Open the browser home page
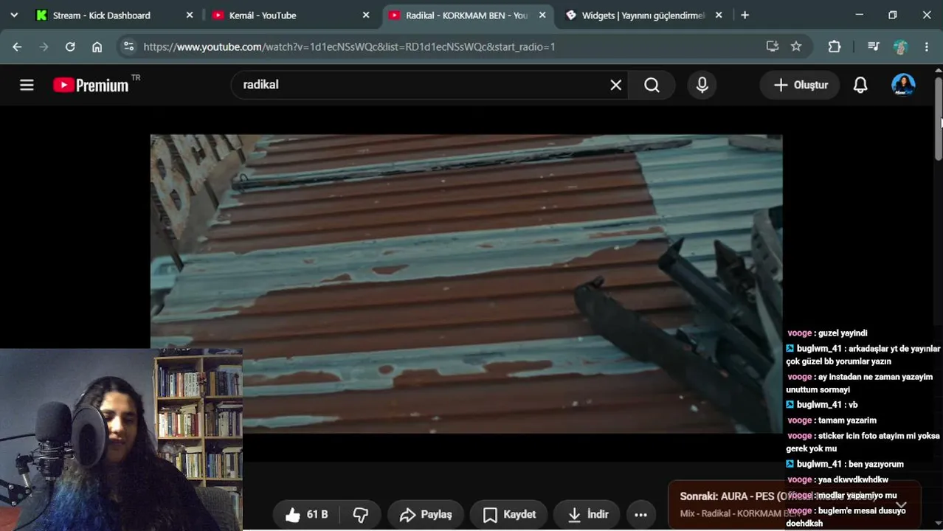Screen dimensions: 943x531 pos(97,46)
